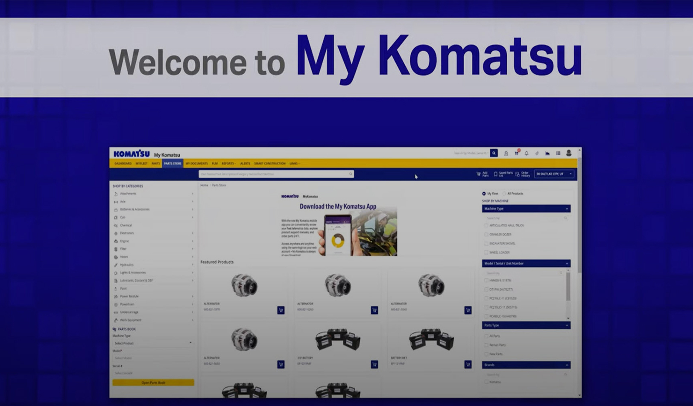Click the Hydraulics category icon
Image resolution: width=693 pixels, height=406 pixels.
click(x=116, y=265)
